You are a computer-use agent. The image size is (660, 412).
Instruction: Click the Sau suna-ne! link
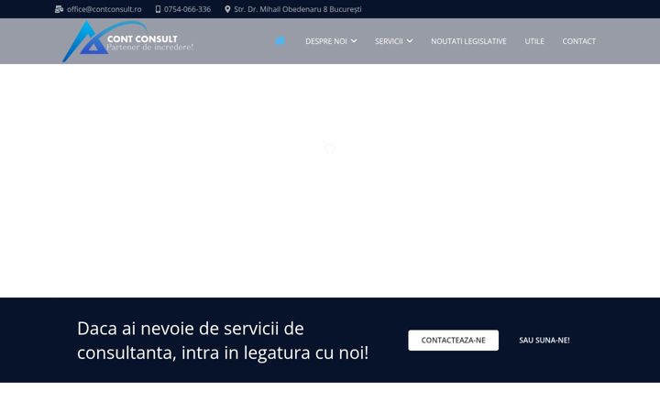(x=544, y=340)
